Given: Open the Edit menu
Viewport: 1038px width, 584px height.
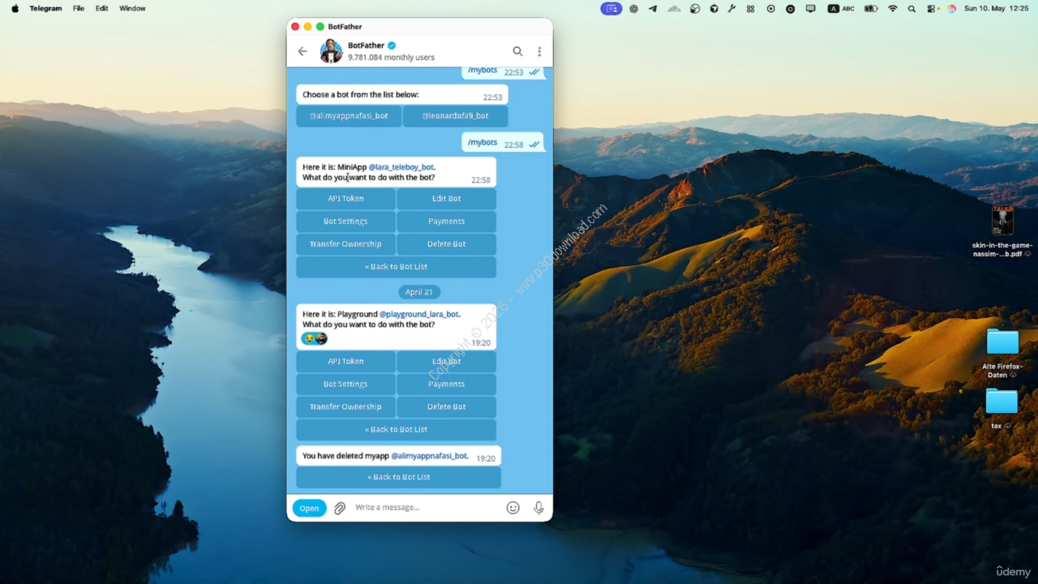Looking at the screenshot, I should pos(101,9).
